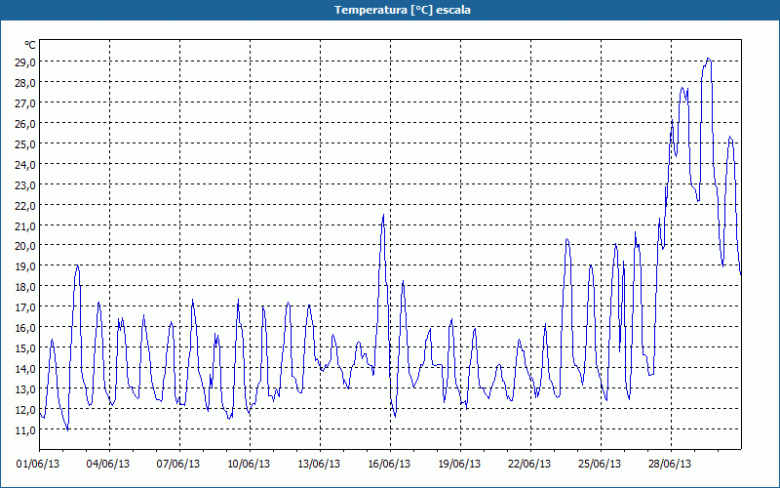Click the 'Temperatura [°C] escala' title

pyautogui.click(x=403, y=10)
